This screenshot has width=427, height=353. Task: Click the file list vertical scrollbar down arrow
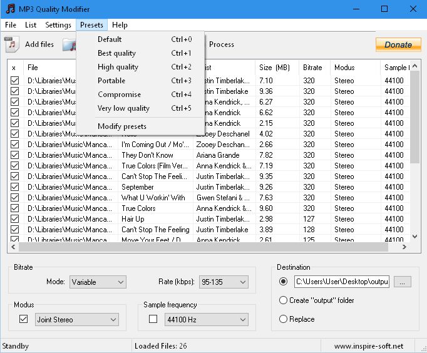(x=414, y=237)
